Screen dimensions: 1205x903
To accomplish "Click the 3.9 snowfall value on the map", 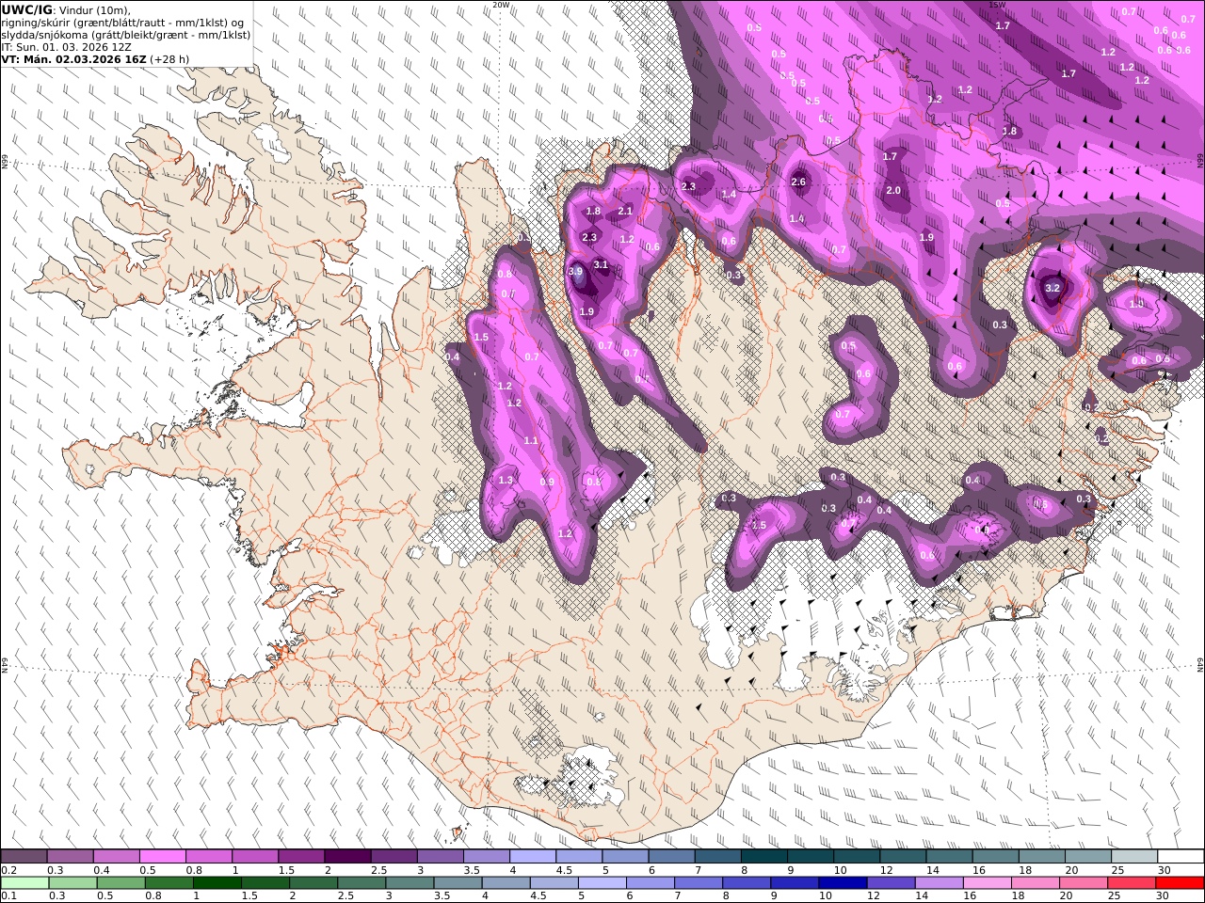I will 576,271.
